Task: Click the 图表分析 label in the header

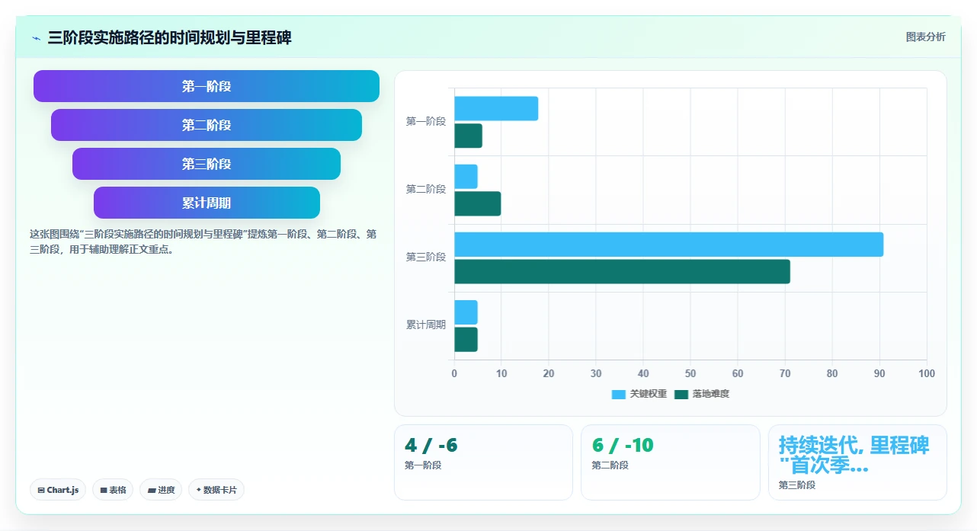Action: click(925, 37)
